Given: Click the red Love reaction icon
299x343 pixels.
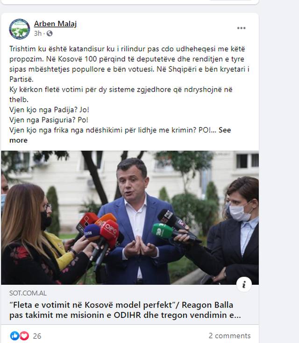Looking at the screenshot, I should pos(24,336).
